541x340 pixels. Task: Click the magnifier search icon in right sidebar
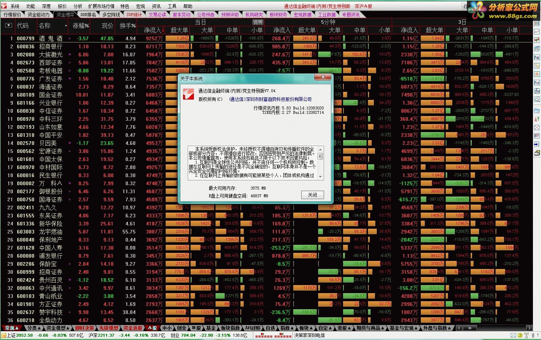coord(537,99)
